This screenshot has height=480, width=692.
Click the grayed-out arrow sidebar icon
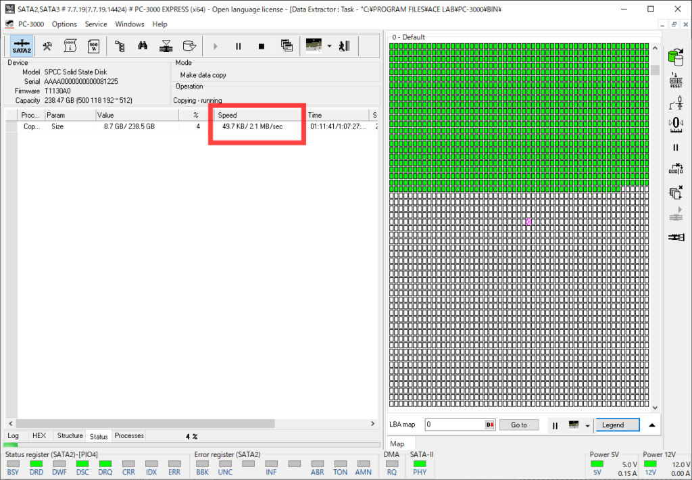click(676, 214)
